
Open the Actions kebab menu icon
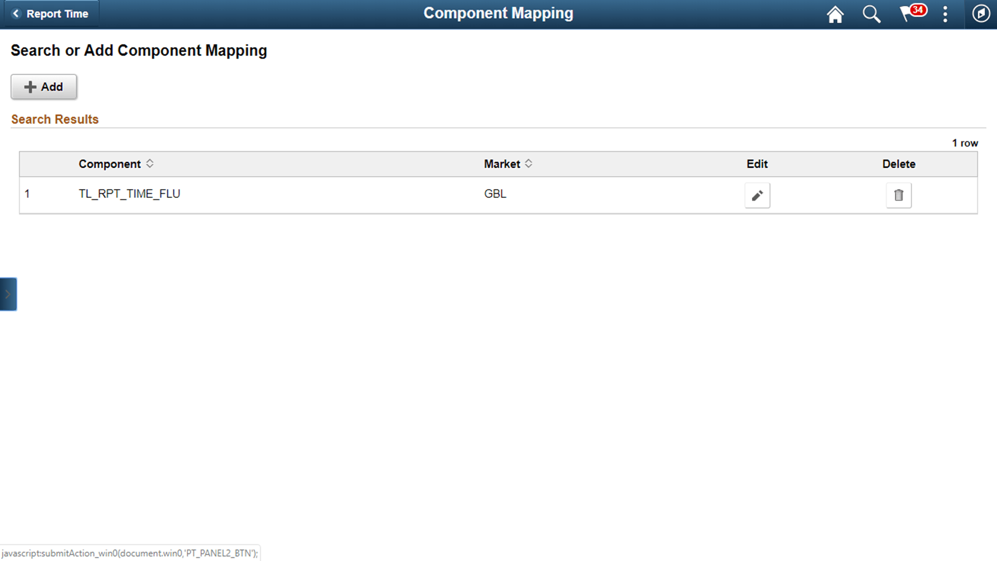(x=945, y=14)
